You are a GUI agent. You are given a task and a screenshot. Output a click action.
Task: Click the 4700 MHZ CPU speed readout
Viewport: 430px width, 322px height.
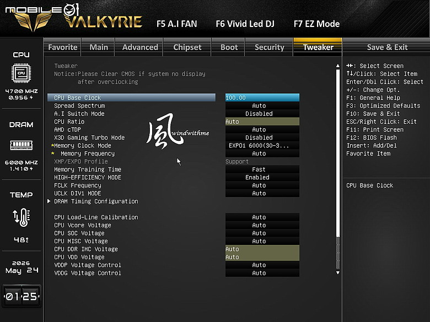[21, 91]
